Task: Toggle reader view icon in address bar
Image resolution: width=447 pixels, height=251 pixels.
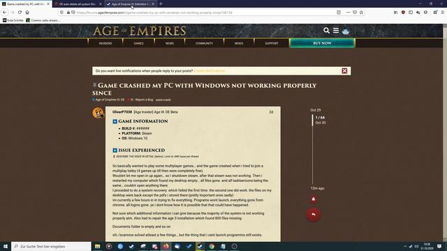Action: coord(338,13)
